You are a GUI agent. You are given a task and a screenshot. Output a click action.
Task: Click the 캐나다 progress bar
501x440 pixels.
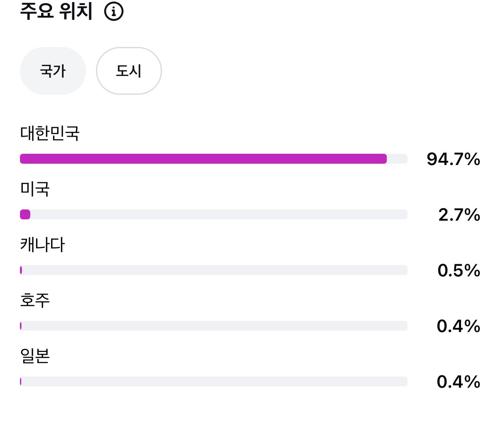pyautogui.click(x=214, y=270)
